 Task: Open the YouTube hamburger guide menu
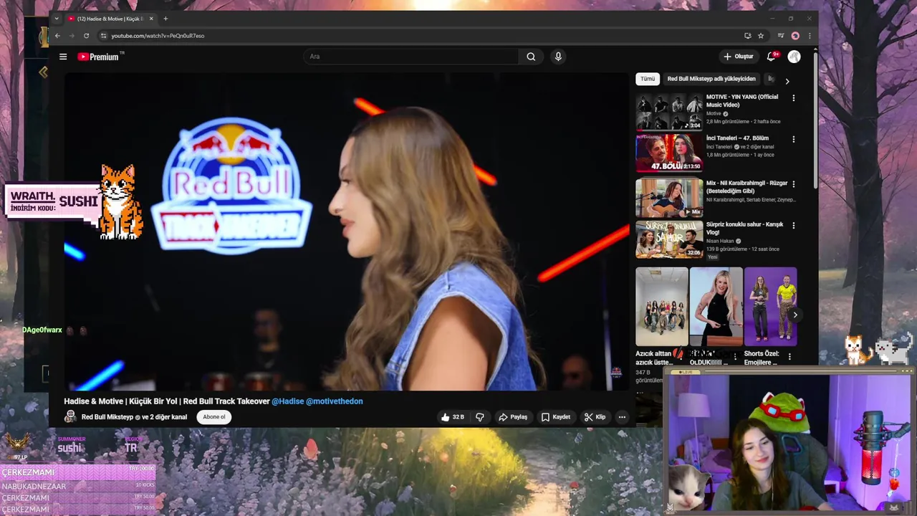pyautogui.click(x=63, y=57)
